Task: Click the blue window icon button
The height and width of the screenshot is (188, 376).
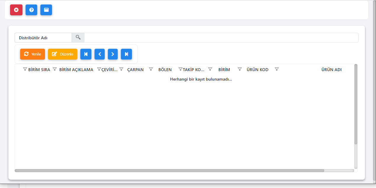Action: coord(46,10)
